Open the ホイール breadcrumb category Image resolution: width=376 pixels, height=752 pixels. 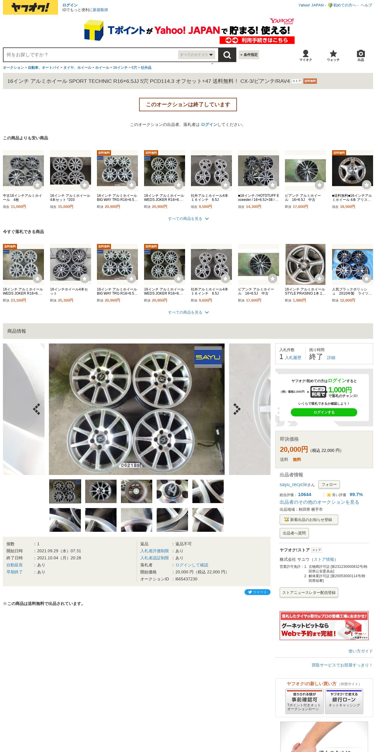pos(102,68)
